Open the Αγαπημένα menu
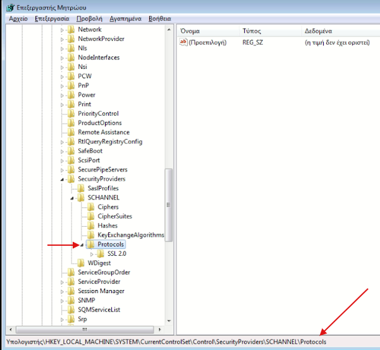The width and height of the screenshot is (380, 350). 125,19
